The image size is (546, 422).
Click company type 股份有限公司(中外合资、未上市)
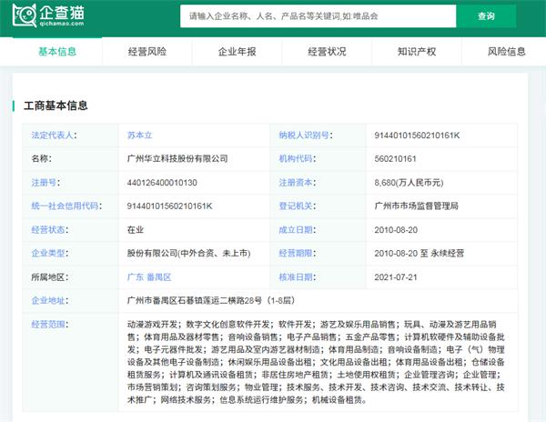188,253
